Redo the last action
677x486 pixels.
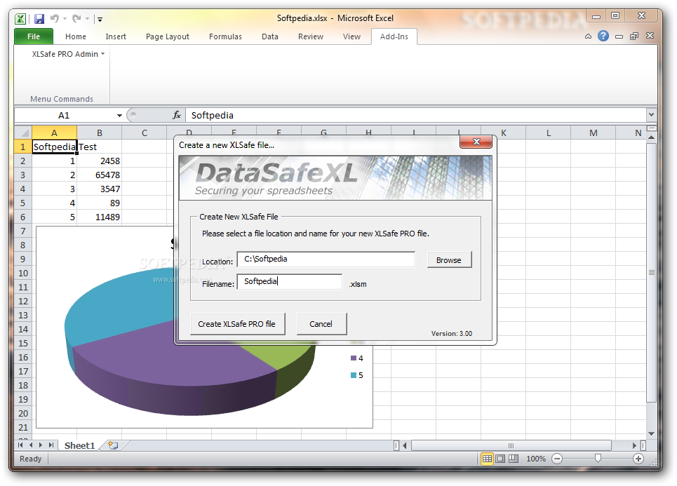(76, 18)
